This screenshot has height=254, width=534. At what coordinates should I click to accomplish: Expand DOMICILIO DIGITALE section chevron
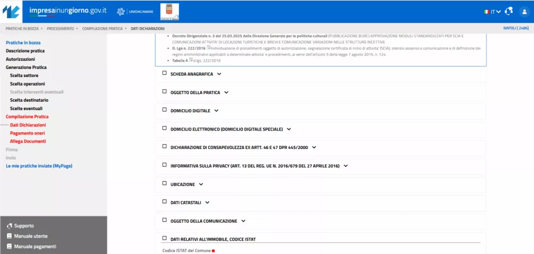click(216, 110)
